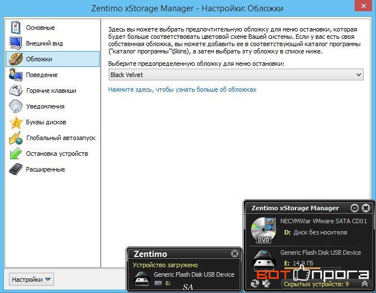Click the D: Диск без носителя entry
This screenshot has width=376, height=293.
point(315,232)
